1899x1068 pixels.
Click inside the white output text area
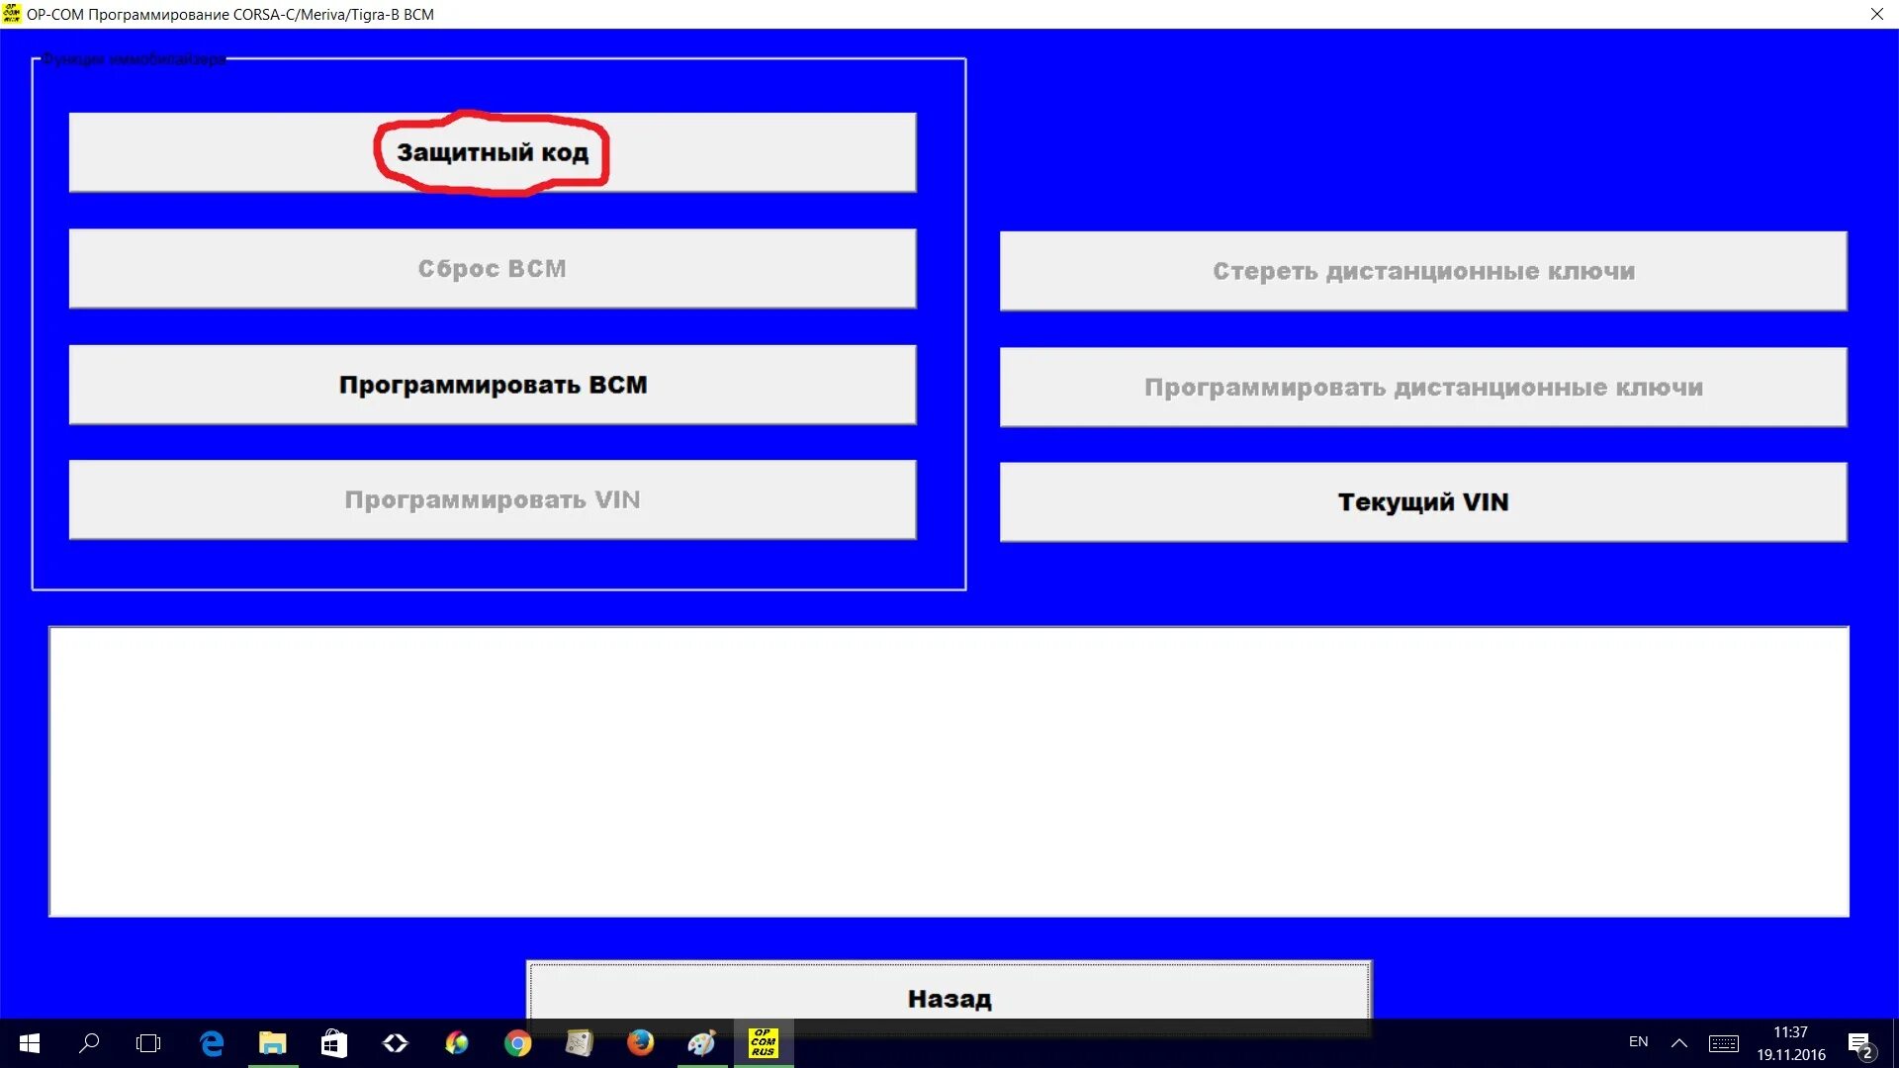[949, 771]
